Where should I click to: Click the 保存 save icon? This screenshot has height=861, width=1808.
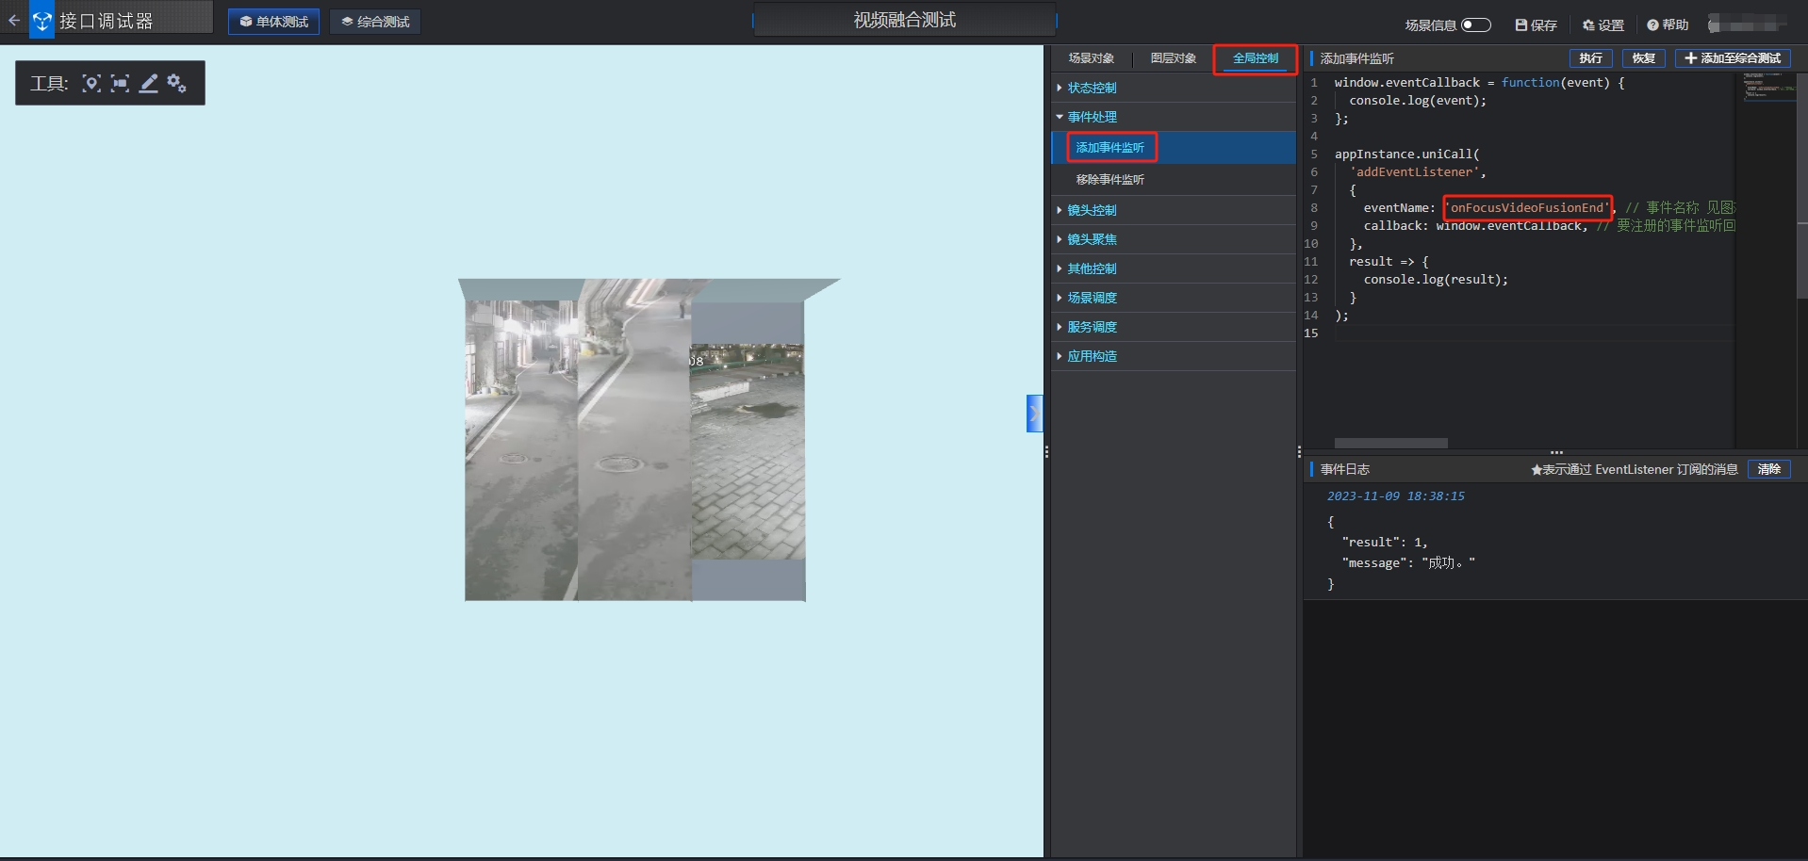pyautogui.click(x=1520, y=24)
